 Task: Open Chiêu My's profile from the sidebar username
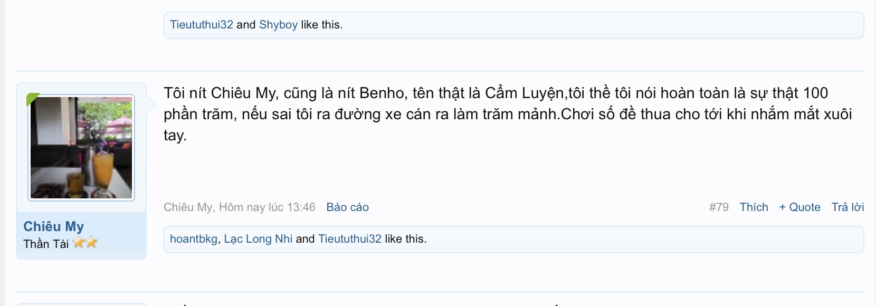[53, 226]
